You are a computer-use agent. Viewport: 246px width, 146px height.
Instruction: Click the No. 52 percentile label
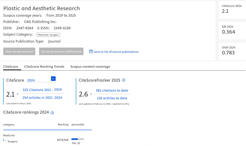point(76,143)
